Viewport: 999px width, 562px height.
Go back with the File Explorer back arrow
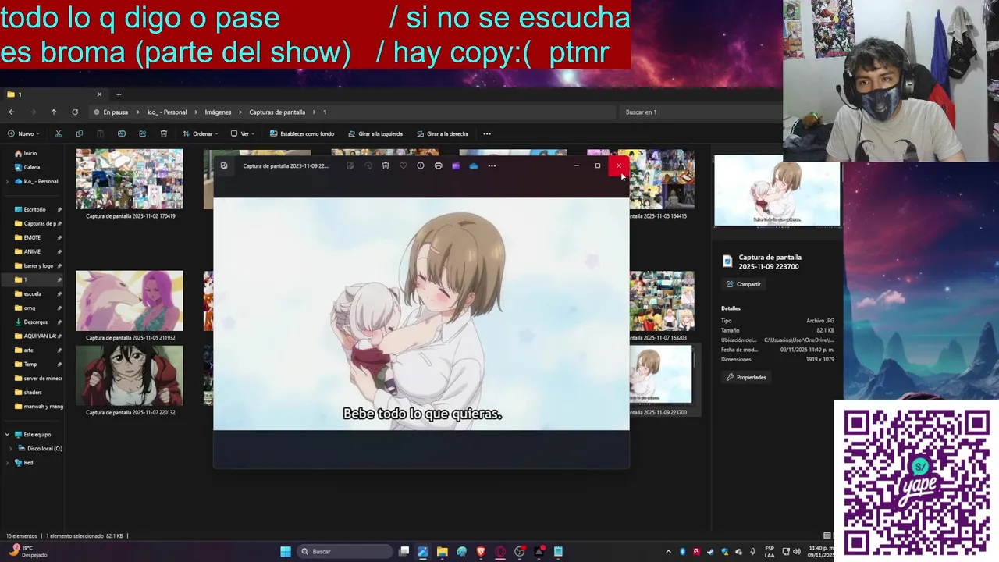(x=12, y=112)
